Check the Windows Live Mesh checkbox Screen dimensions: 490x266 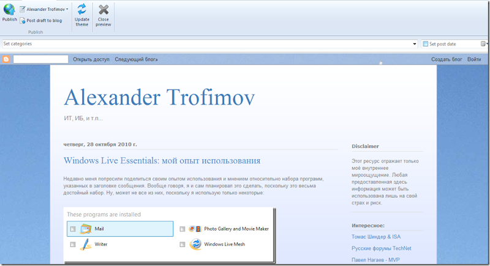182,245
